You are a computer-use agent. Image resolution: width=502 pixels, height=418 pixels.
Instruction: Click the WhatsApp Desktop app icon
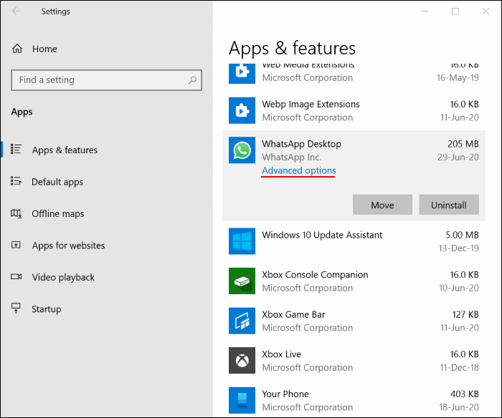242,150
